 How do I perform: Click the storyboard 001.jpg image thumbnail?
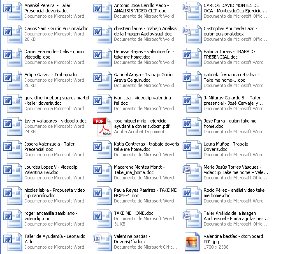tap(194, 242)
